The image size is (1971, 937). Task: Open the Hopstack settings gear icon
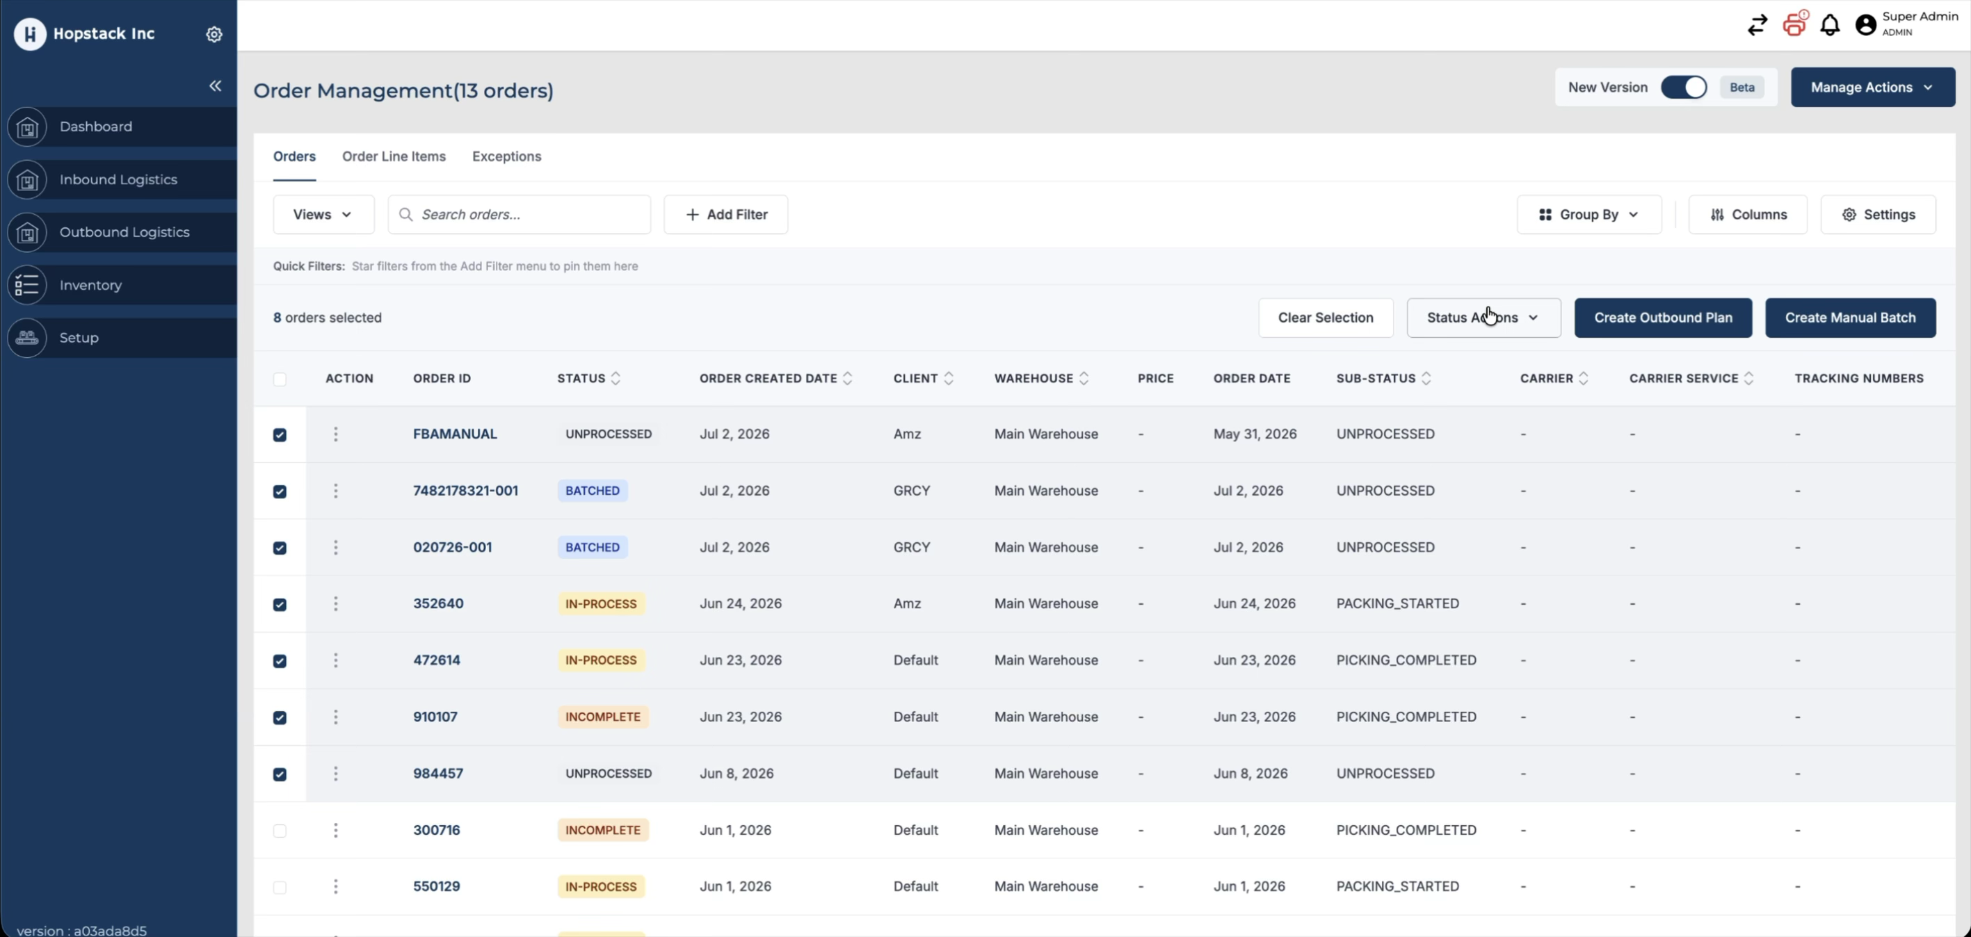pos(214,35)
